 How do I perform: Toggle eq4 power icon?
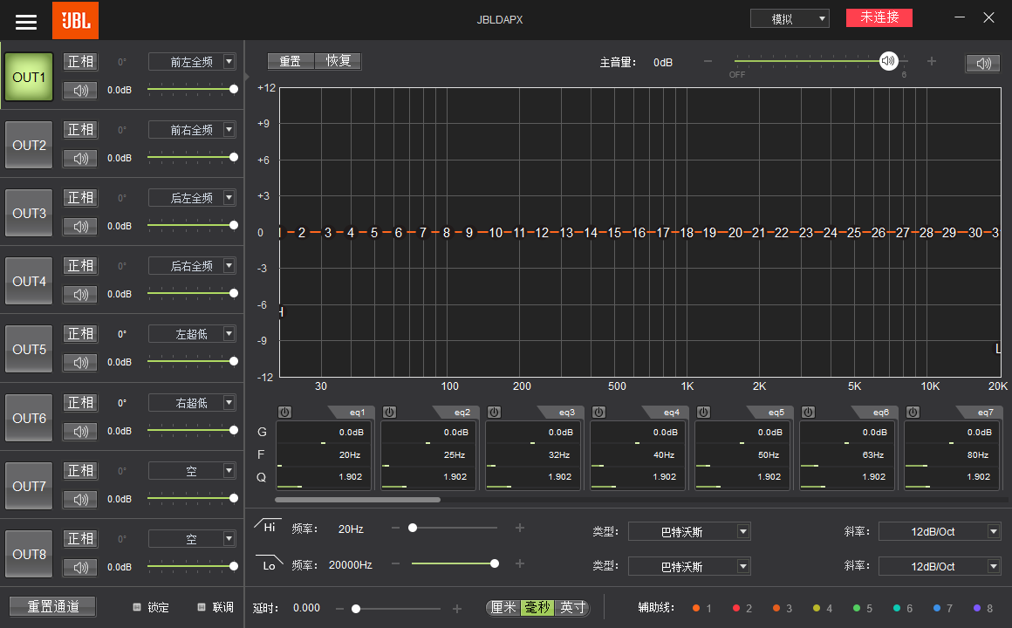point(599,412)
